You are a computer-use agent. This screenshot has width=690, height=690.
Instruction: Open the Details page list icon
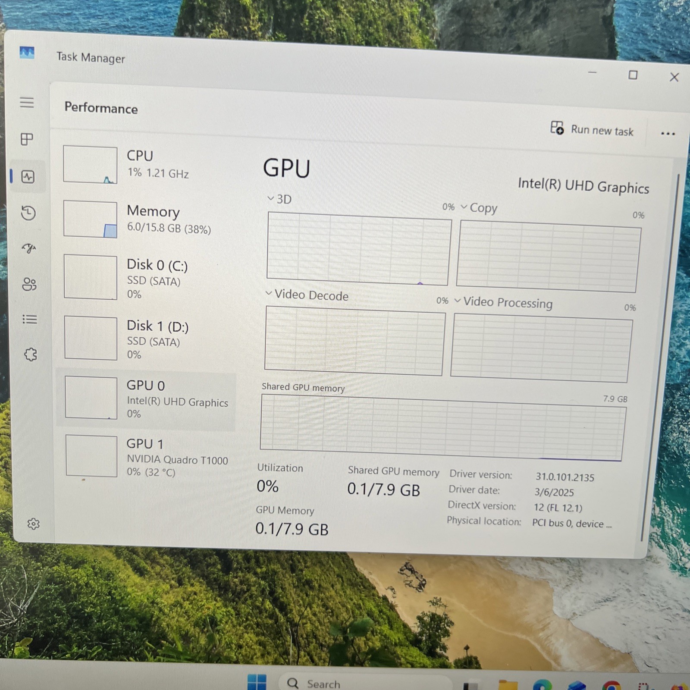click(30, 319)
